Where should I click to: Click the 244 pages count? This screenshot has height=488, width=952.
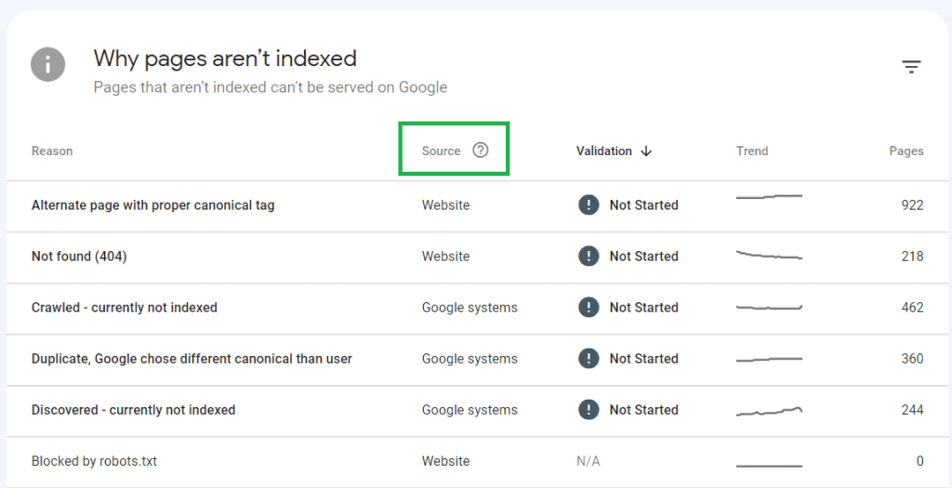click(x=912, y=410)
